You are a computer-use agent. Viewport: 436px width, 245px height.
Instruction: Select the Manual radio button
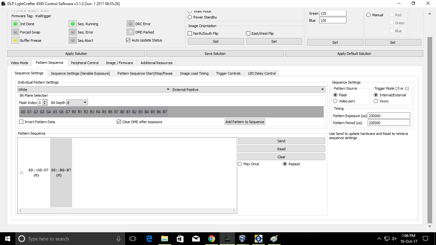pos(369,15)
